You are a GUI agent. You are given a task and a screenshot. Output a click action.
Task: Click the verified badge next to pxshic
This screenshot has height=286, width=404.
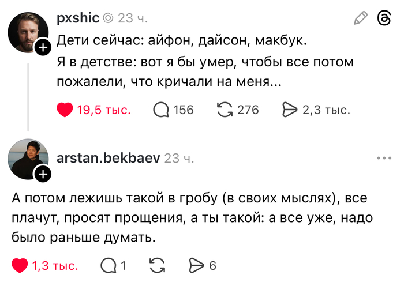tap(109, 18)
